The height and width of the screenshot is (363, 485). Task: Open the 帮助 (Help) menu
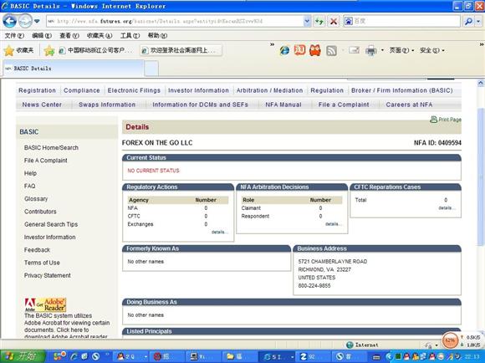(x=157, y=36)
